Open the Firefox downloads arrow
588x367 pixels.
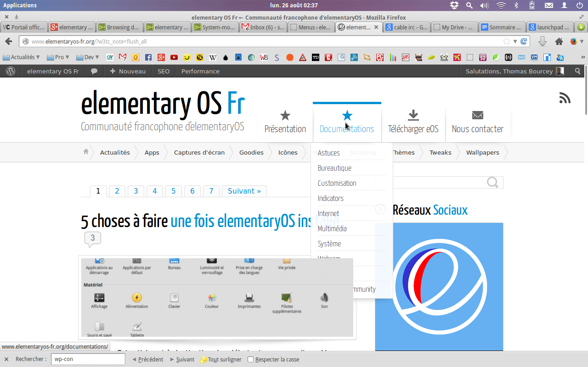[x=542, y=42]
